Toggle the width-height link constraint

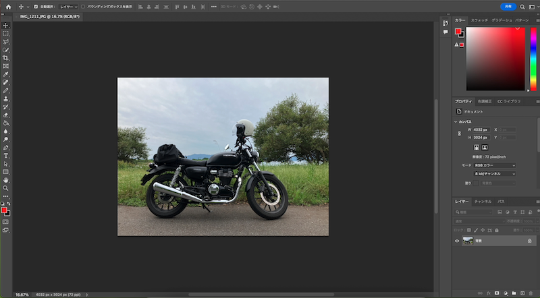pyautogui.click(x=459, y=133)
